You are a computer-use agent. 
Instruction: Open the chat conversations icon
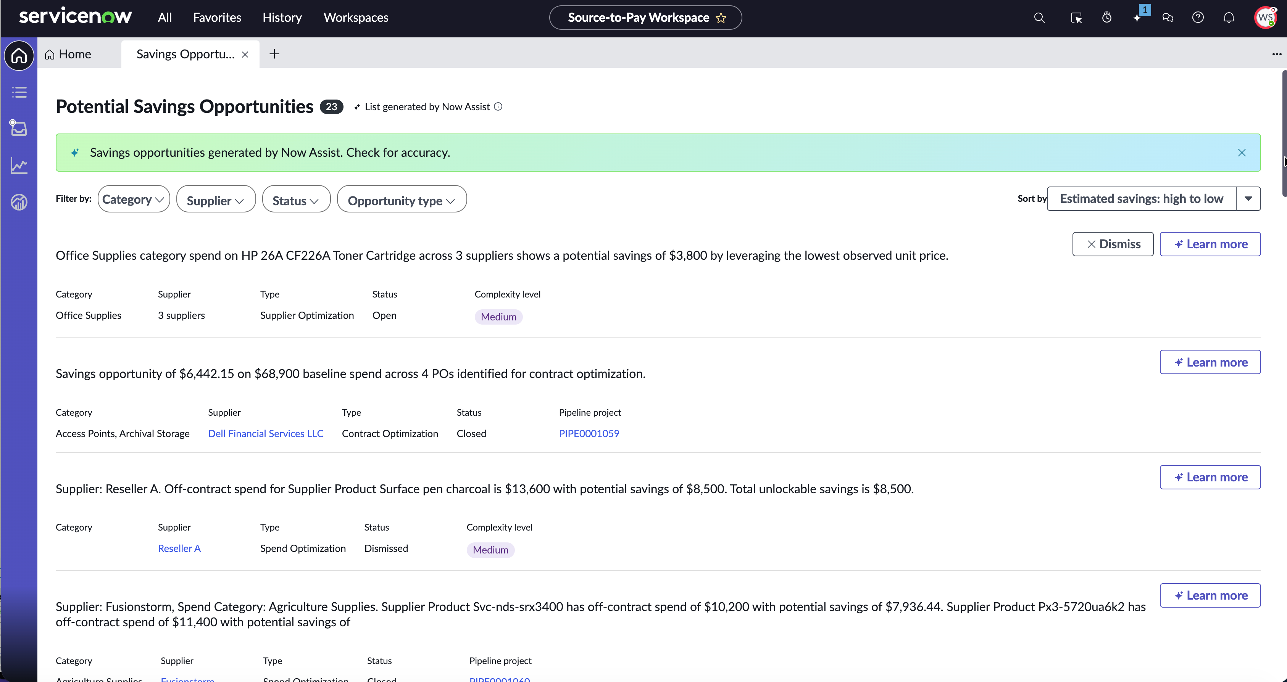pyautogui.click(x=1168, y=18)
